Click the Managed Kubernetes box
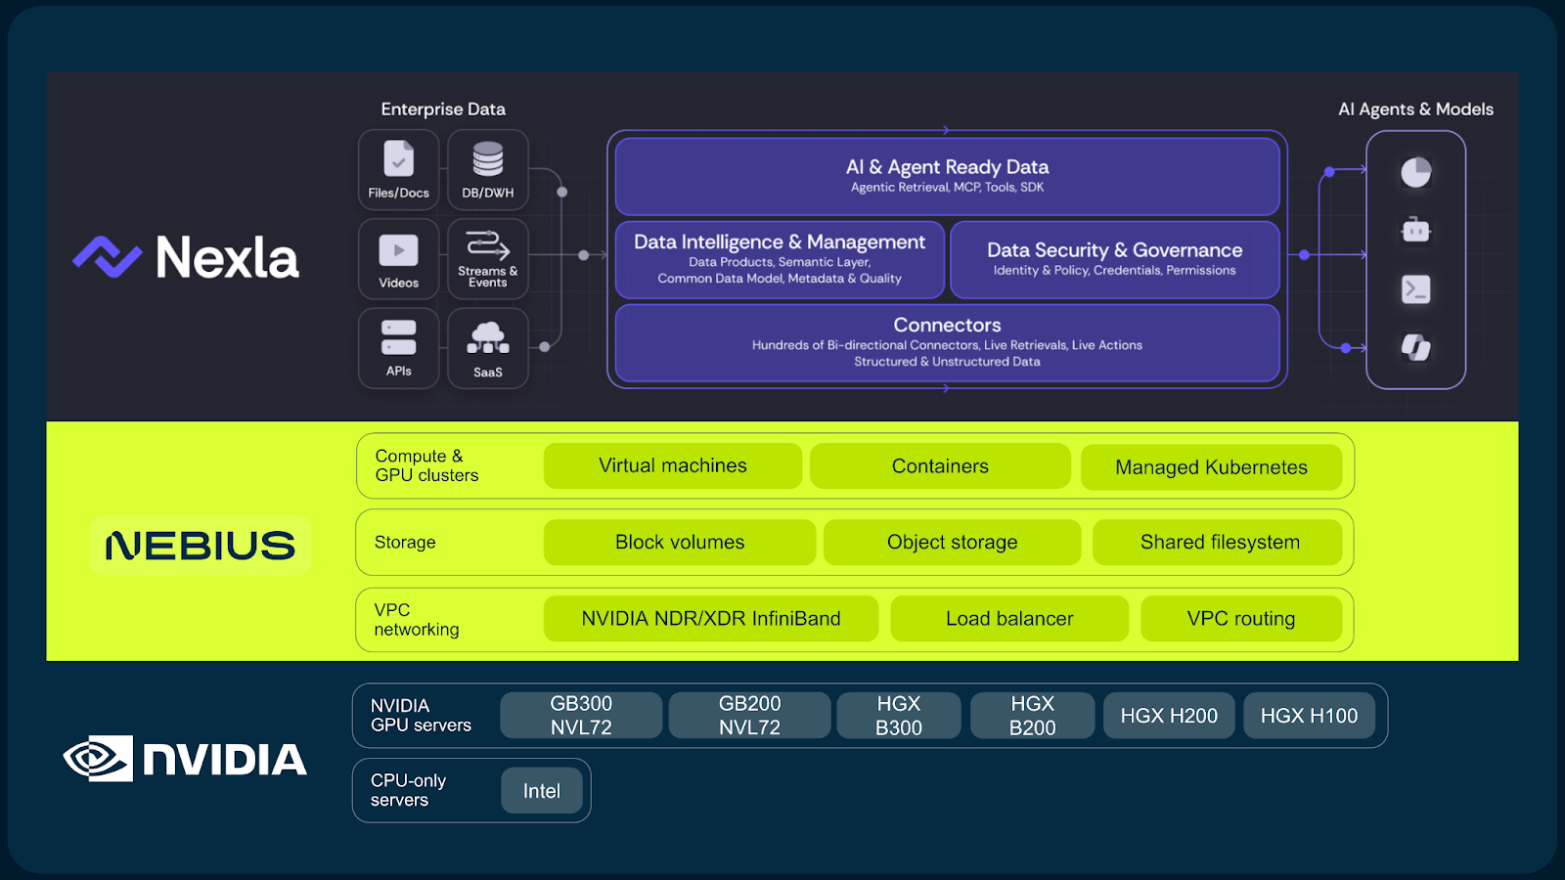This screenshot has height=880, width=1565. (1211, 467)
